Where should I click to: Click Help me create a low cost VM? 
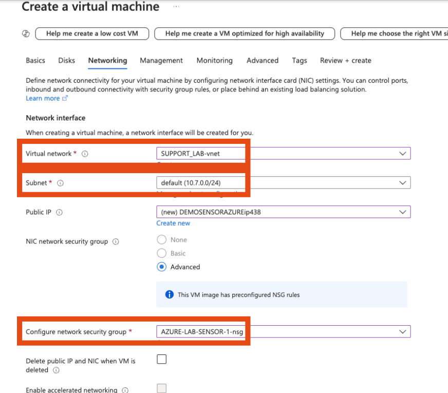pos(92,34)
